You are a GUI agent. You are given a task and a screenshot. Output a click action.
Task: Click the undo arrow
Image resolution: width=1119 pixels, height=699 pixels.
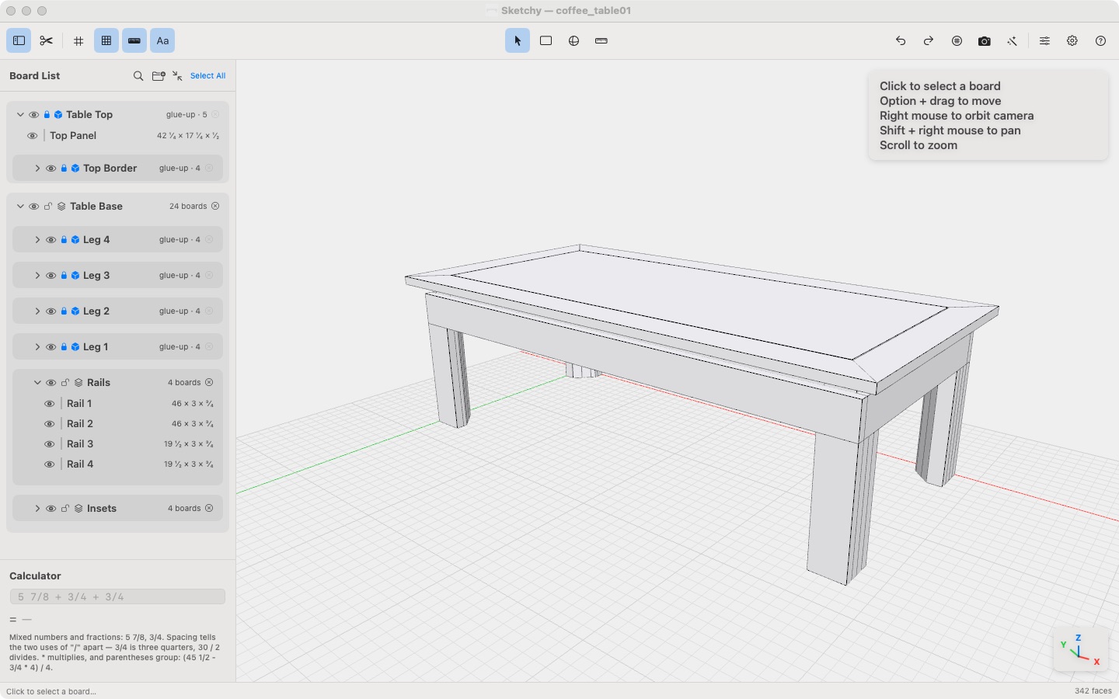(901, 40)
